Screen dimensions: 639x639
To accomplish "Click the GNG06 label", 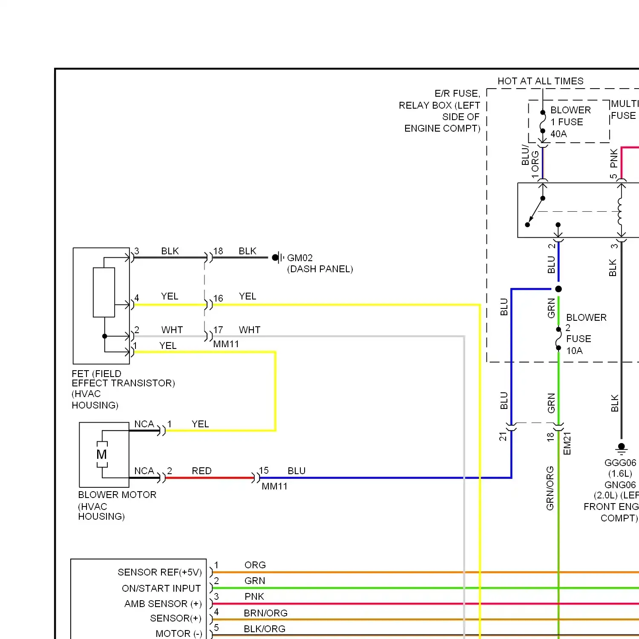I will (620, 485).
